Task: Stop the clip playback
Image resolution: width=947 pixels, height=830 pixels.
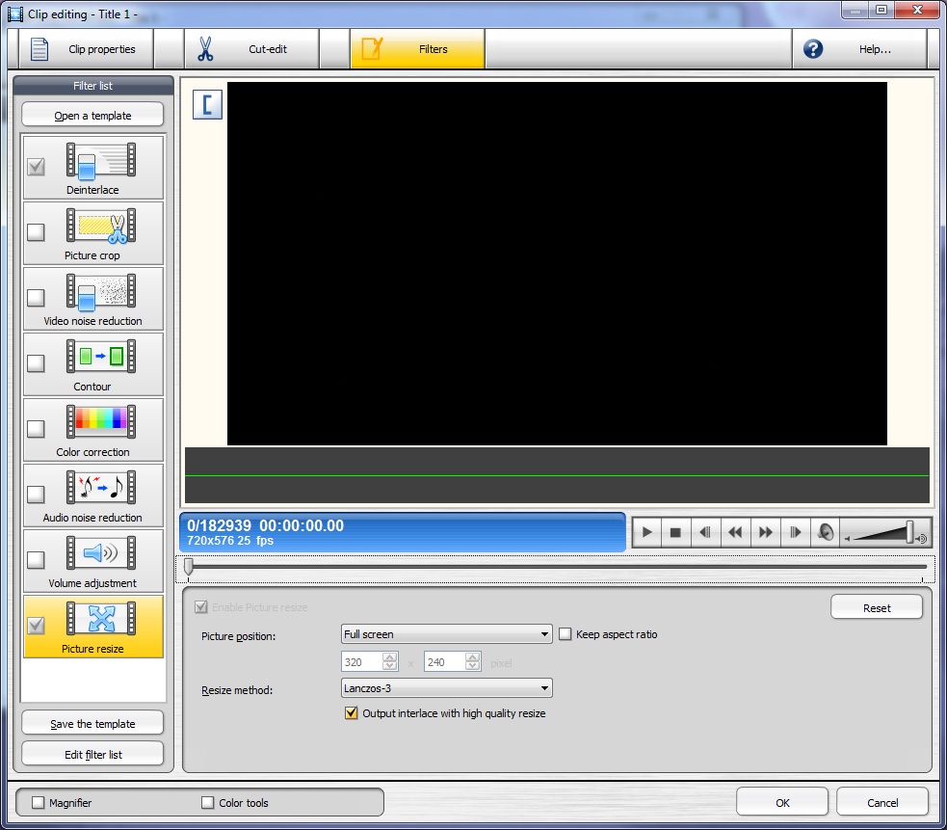Action: click(676, 532)
